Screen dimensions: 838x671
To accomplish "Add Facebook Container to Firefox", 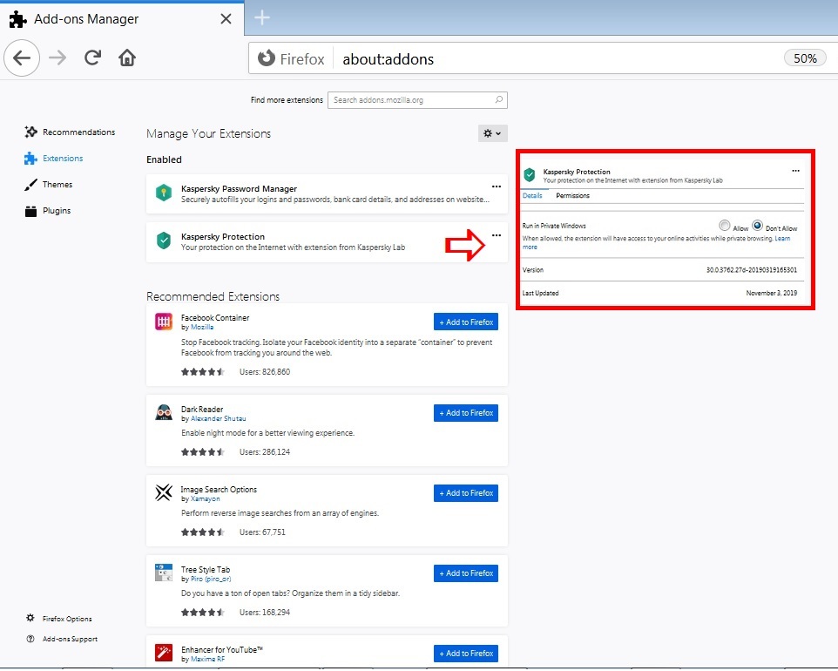I will (466, 322).
